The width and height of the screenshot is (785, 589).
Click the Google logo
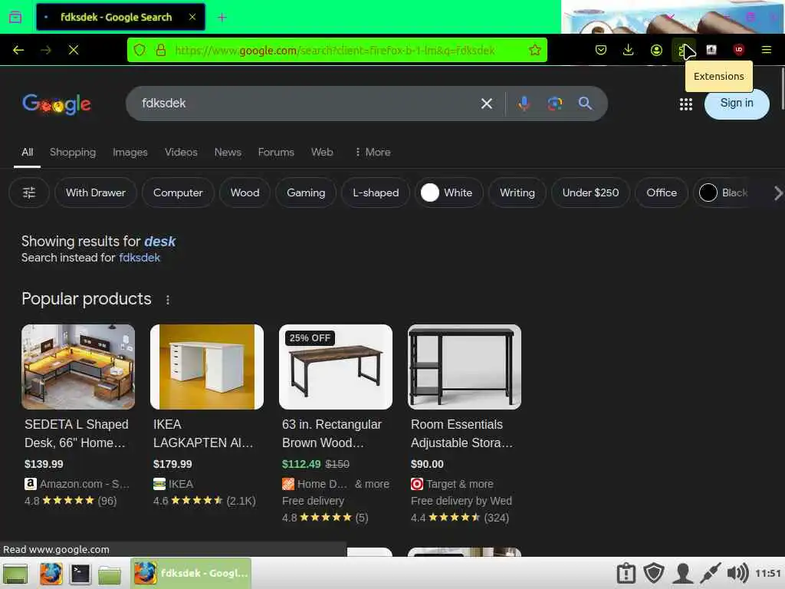tap(57, 104)
